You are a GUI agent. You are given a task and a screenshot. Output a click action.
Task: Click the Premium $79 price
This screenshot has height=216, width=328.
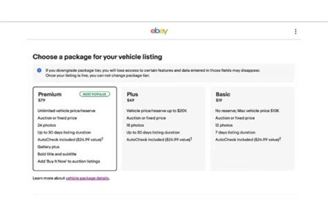pyautogui.click(x=41, y=100)
